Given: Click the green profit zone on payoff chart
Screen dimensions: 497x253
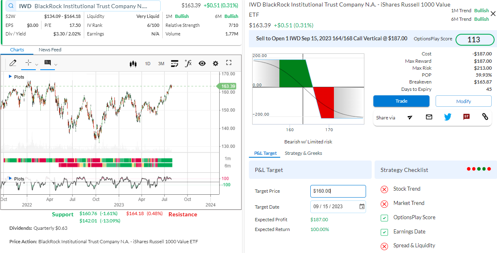Looking at the screenshot, I should 294,73.
